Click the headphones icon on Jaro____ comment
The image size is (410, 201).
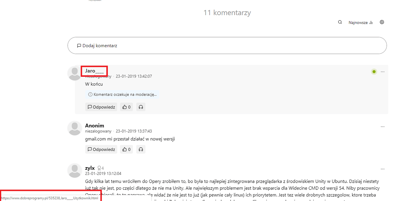click(141, 107)
